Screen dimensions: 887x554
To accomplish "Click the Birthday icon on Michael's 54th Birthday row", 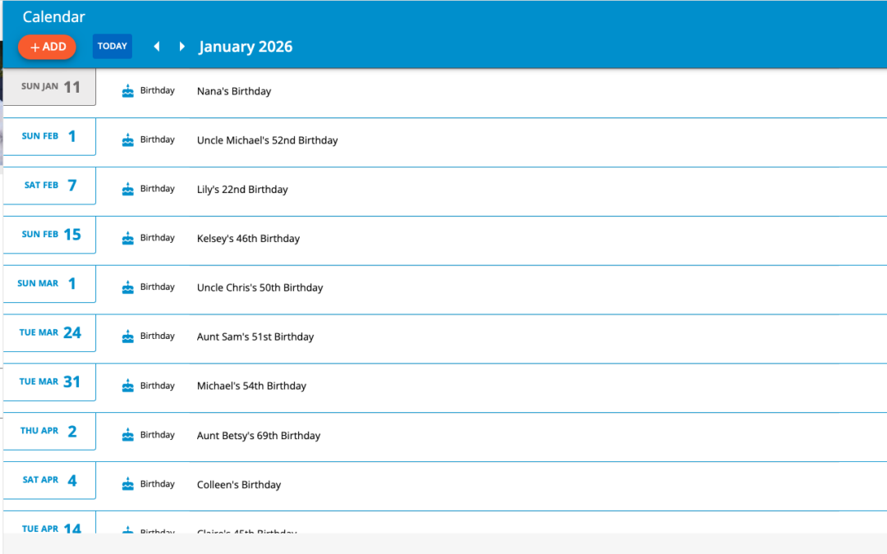I will [128, 385].
